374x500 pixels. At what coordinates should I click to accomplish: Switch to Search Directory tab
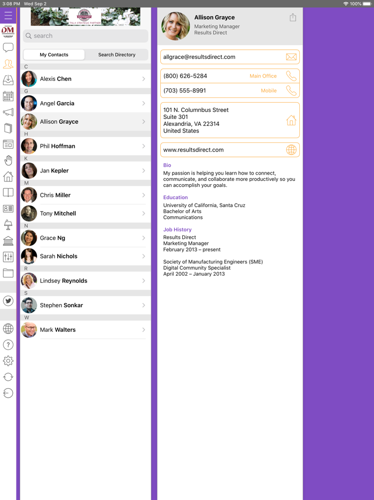(x=117, y=55)
